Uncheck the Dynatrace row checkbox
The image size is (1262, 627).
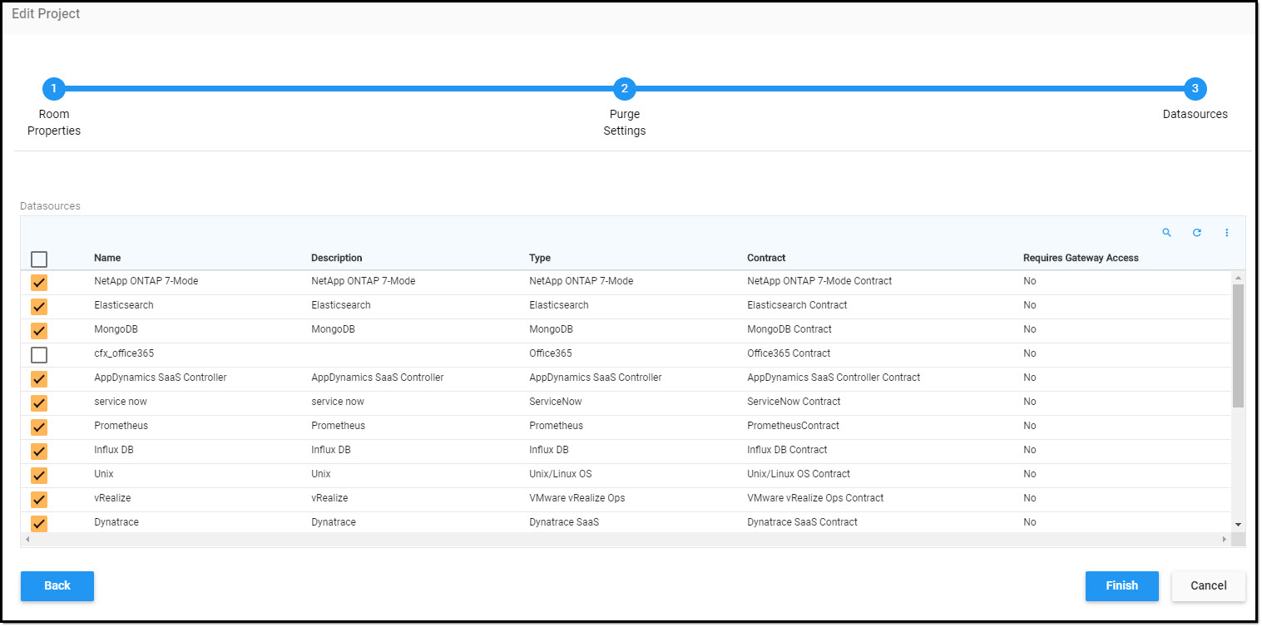pyautogui.click(x=39, y=523)
